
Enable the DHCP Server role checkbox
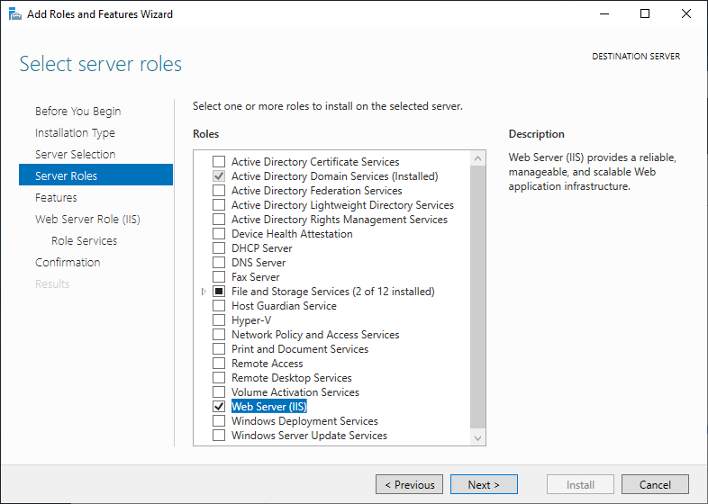(x=218, y=248)
